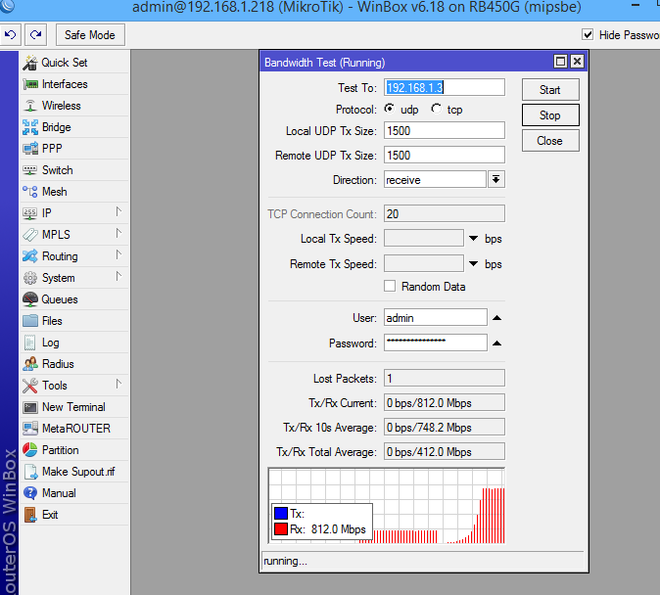Uncheck the Hide Passwords checkbox
The image size is (660, 595).
(588, 34)
